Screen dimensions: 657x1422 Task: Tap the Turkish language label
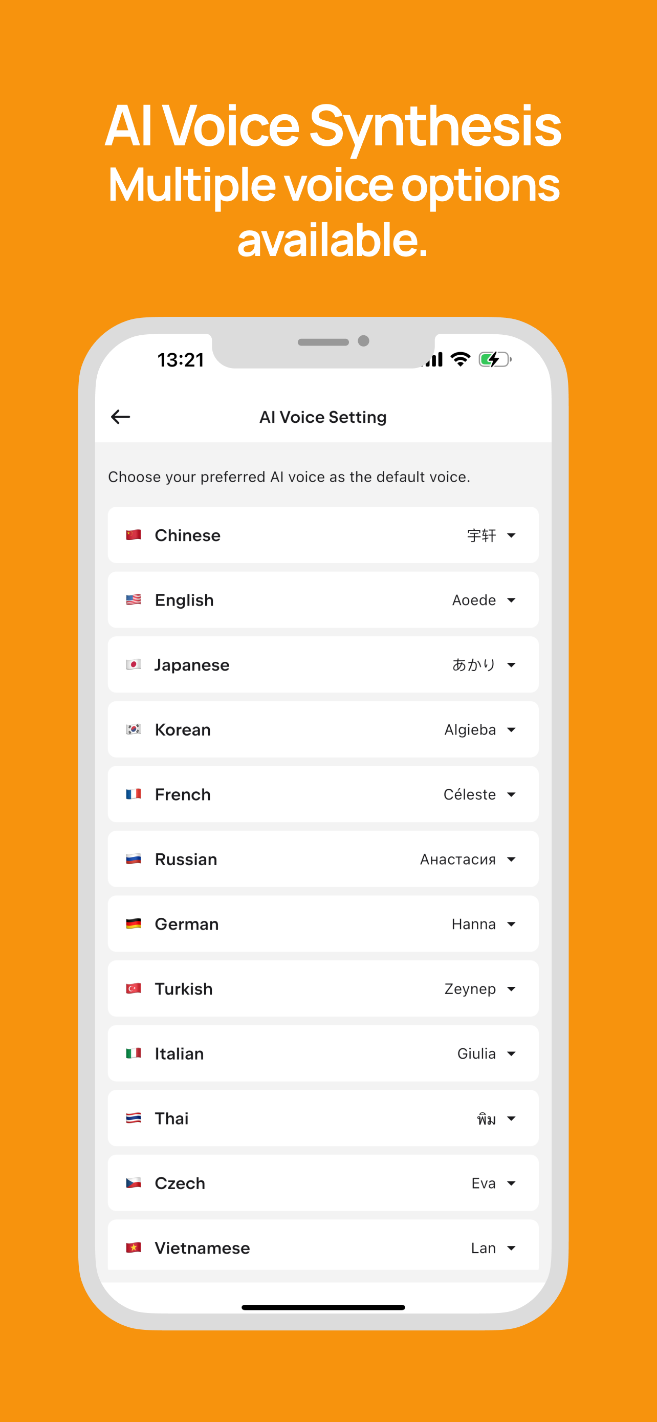(184, 988)
